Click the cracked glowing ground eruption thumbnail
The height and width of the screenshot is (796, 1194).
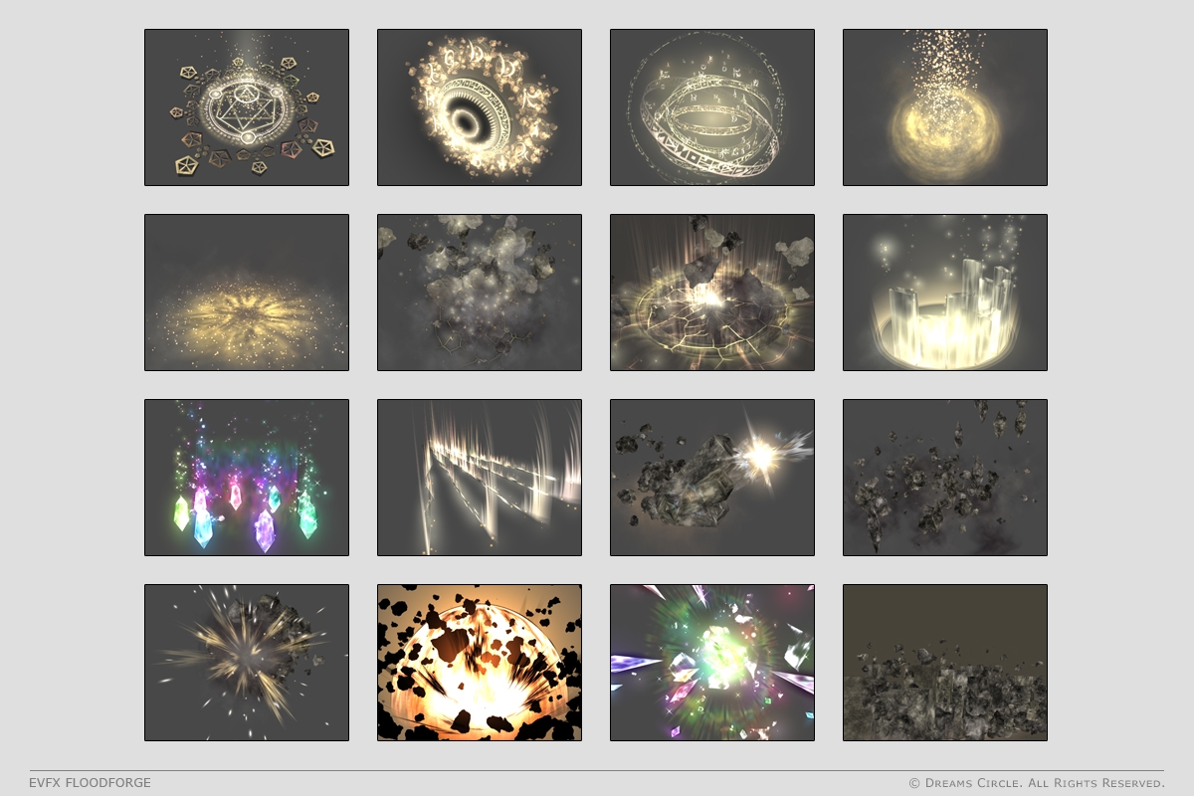coord(712,293)
